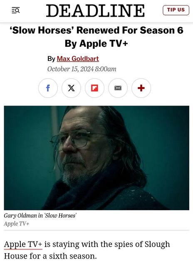193x267 pixels.
Task: Tap the 'Slow Horses' Renewed headline
Action: 96,37
